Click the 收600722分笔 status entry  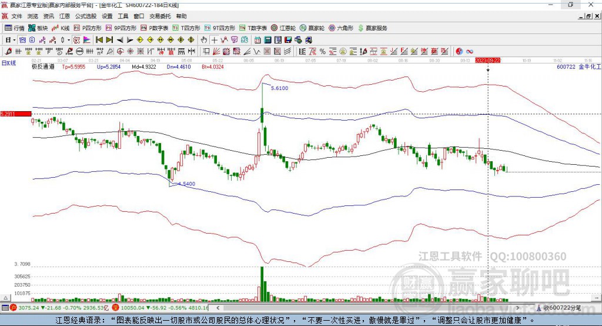(558, 308)
